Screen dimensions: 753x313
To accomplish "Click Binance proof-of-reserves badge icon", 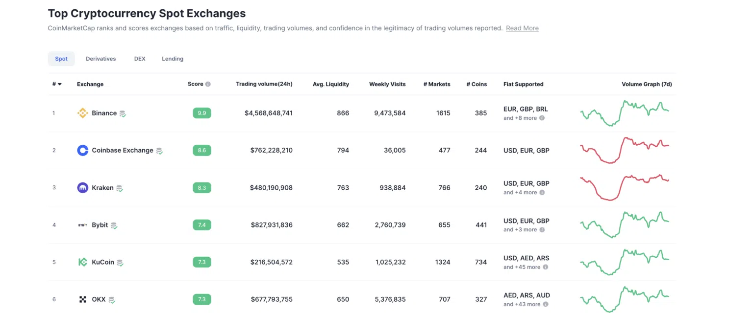I will pos(123,113).
